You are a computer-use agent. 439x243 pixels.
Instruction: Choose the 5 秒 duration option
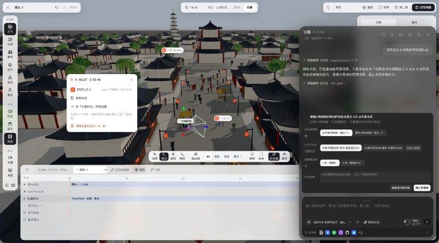[353, 163]
